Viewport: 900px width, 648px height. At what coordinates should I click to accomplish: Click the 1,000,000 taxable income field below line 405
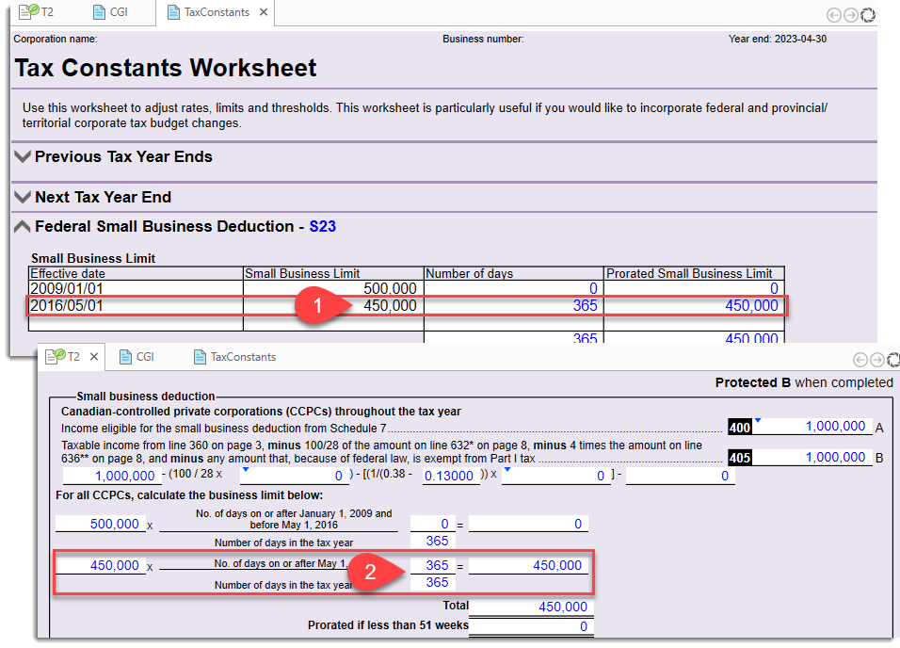tap(112, 476)
